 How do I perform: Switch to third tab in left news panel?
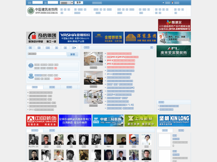click(69, 87)
